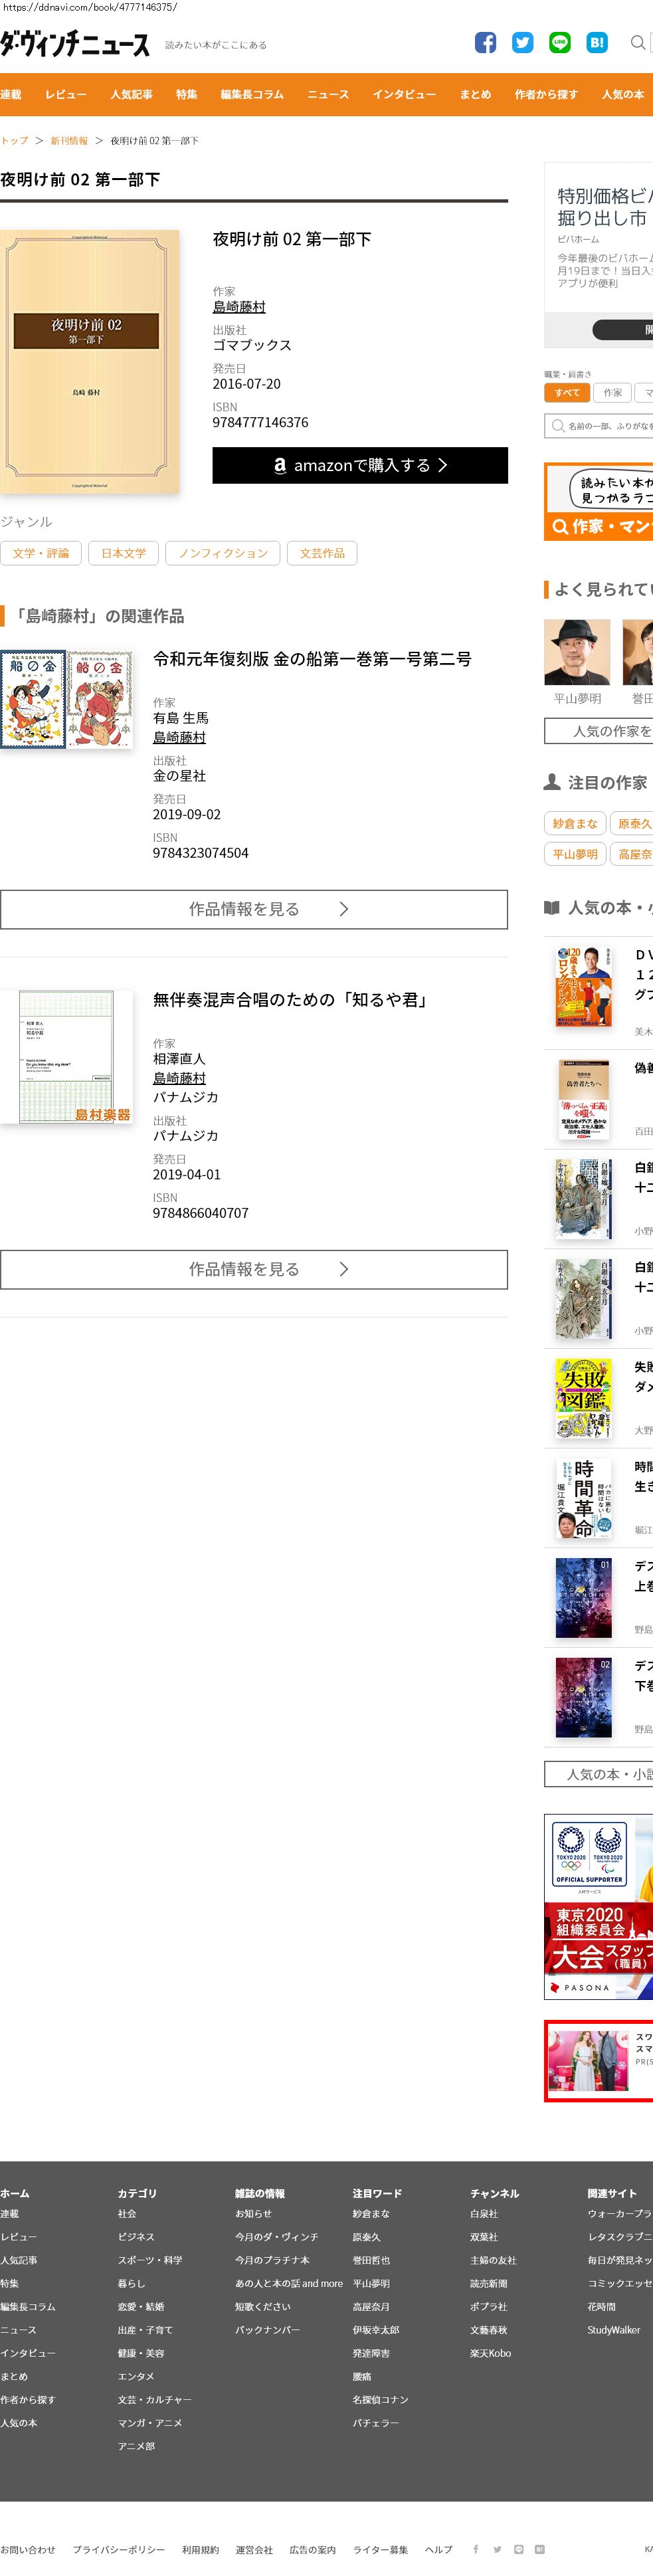Image resolution: width=653 pixels, height=2576 pixels.
Task: View details for 金の船 via 作品情報を見る
Action: coord(254,909)
